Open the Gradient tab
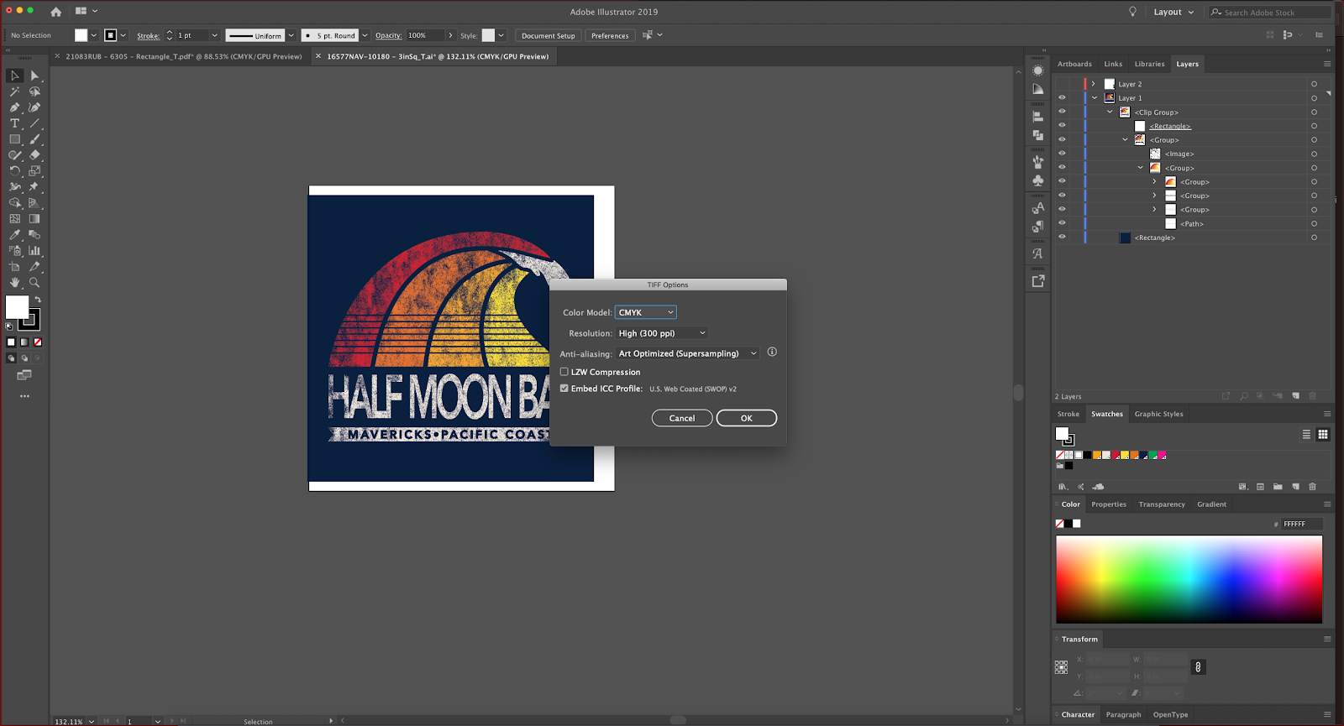The width and height of the screenshot is (1344, 726). coord(1211,504)
